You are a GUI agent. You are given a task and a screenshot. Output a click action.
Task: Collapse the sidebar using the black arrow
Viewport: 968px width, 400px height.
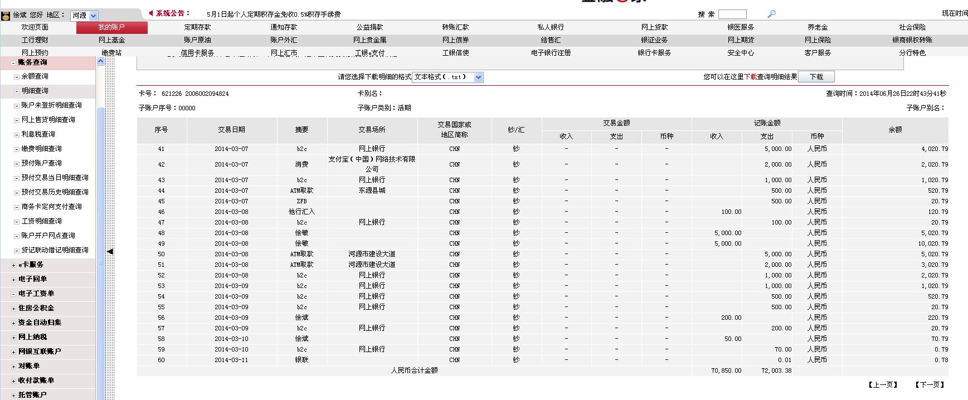click(x=110, y=251)
